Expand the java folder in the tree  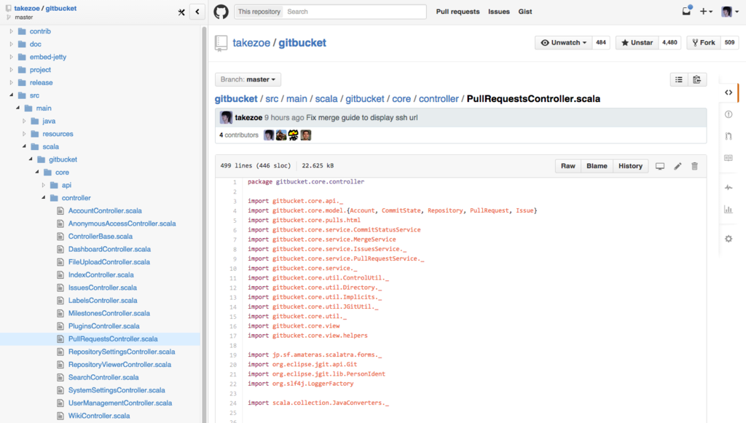tap(23, 121)
